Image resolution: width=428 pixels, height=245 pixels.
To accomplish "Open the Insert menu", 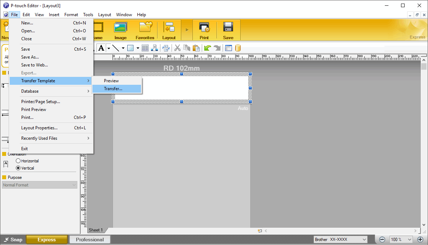I will pos(54,15).
